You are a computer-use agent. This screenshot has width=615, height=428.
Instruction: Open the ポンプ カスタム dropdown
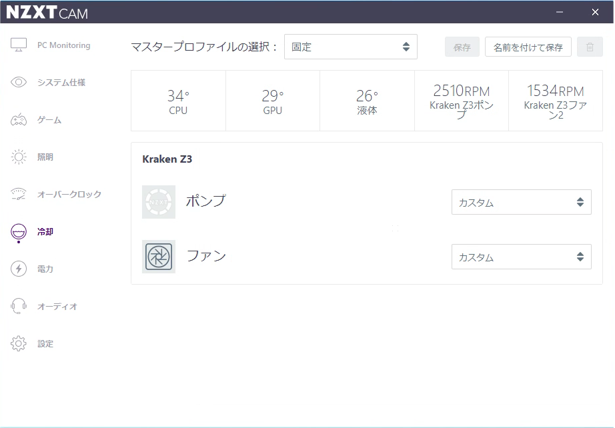(x=521, y=202)
